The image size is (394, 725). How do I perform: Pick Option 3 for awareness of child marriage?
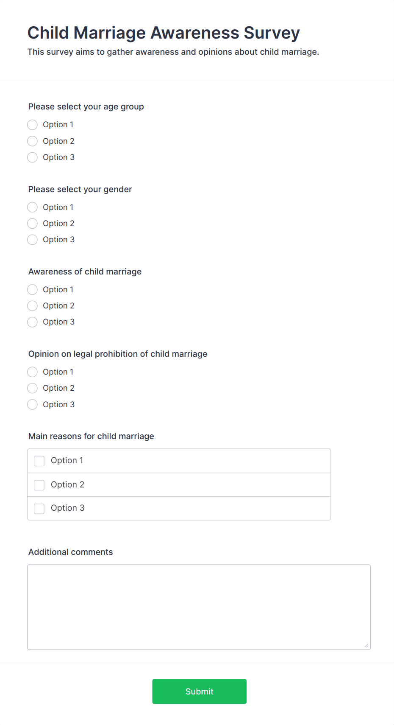(33, 322)
